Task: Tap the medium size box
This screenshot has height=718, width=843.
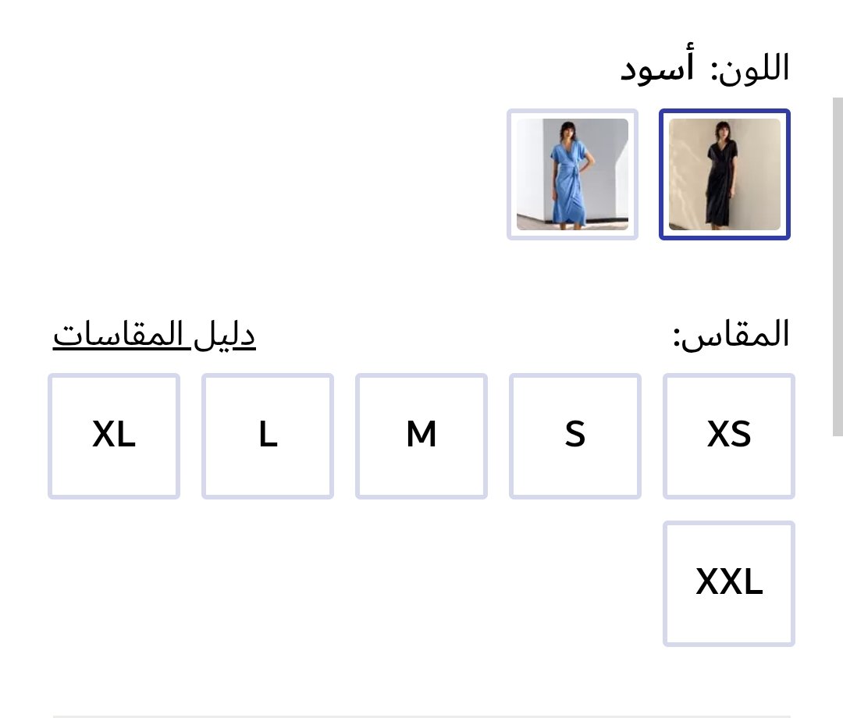Action: (x=421, y=435)
